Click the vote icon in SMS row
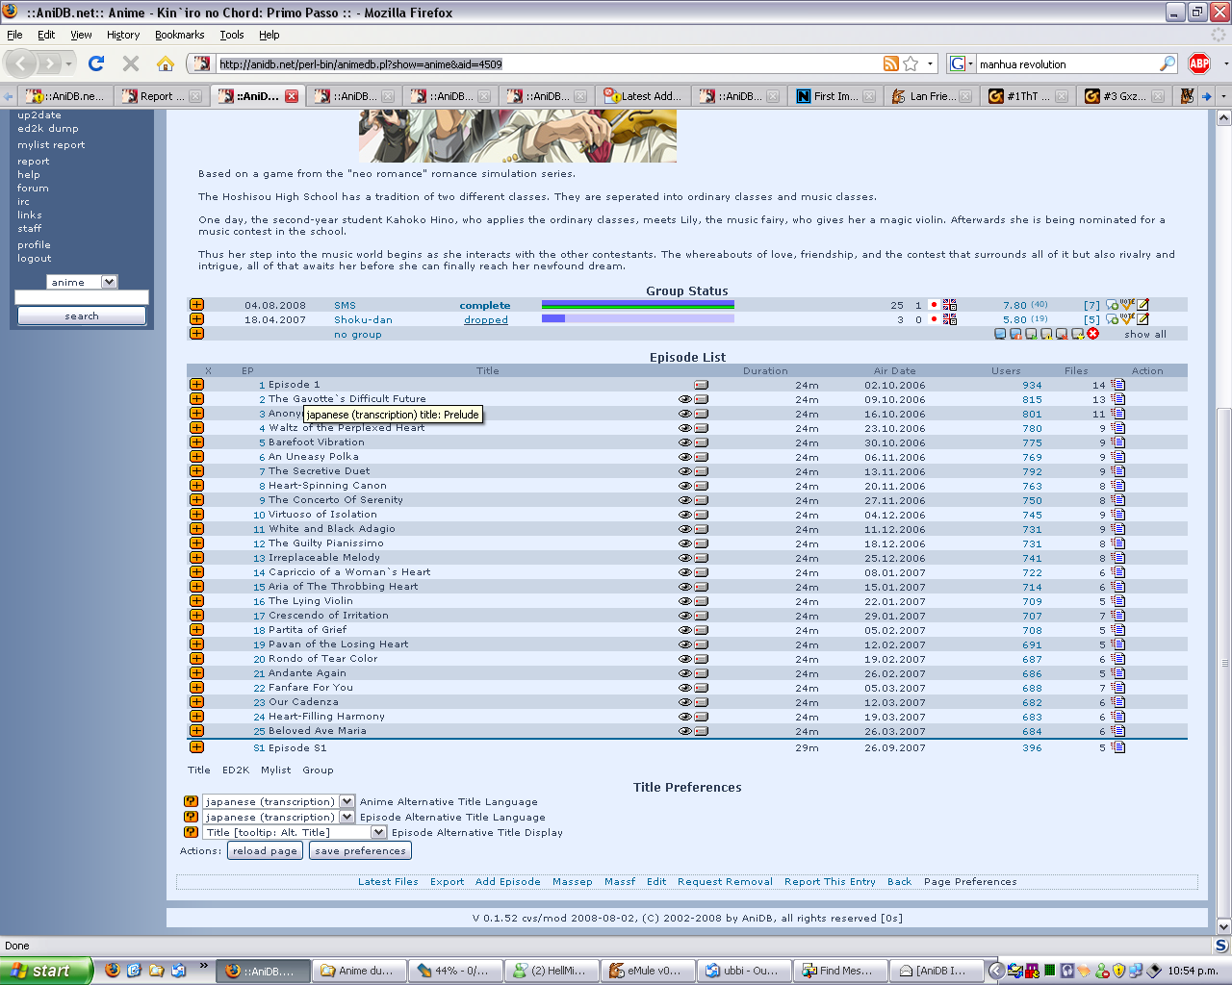Image resolution: width=1232 pixels, height=985 pixels. click(x=1127, y=305)
